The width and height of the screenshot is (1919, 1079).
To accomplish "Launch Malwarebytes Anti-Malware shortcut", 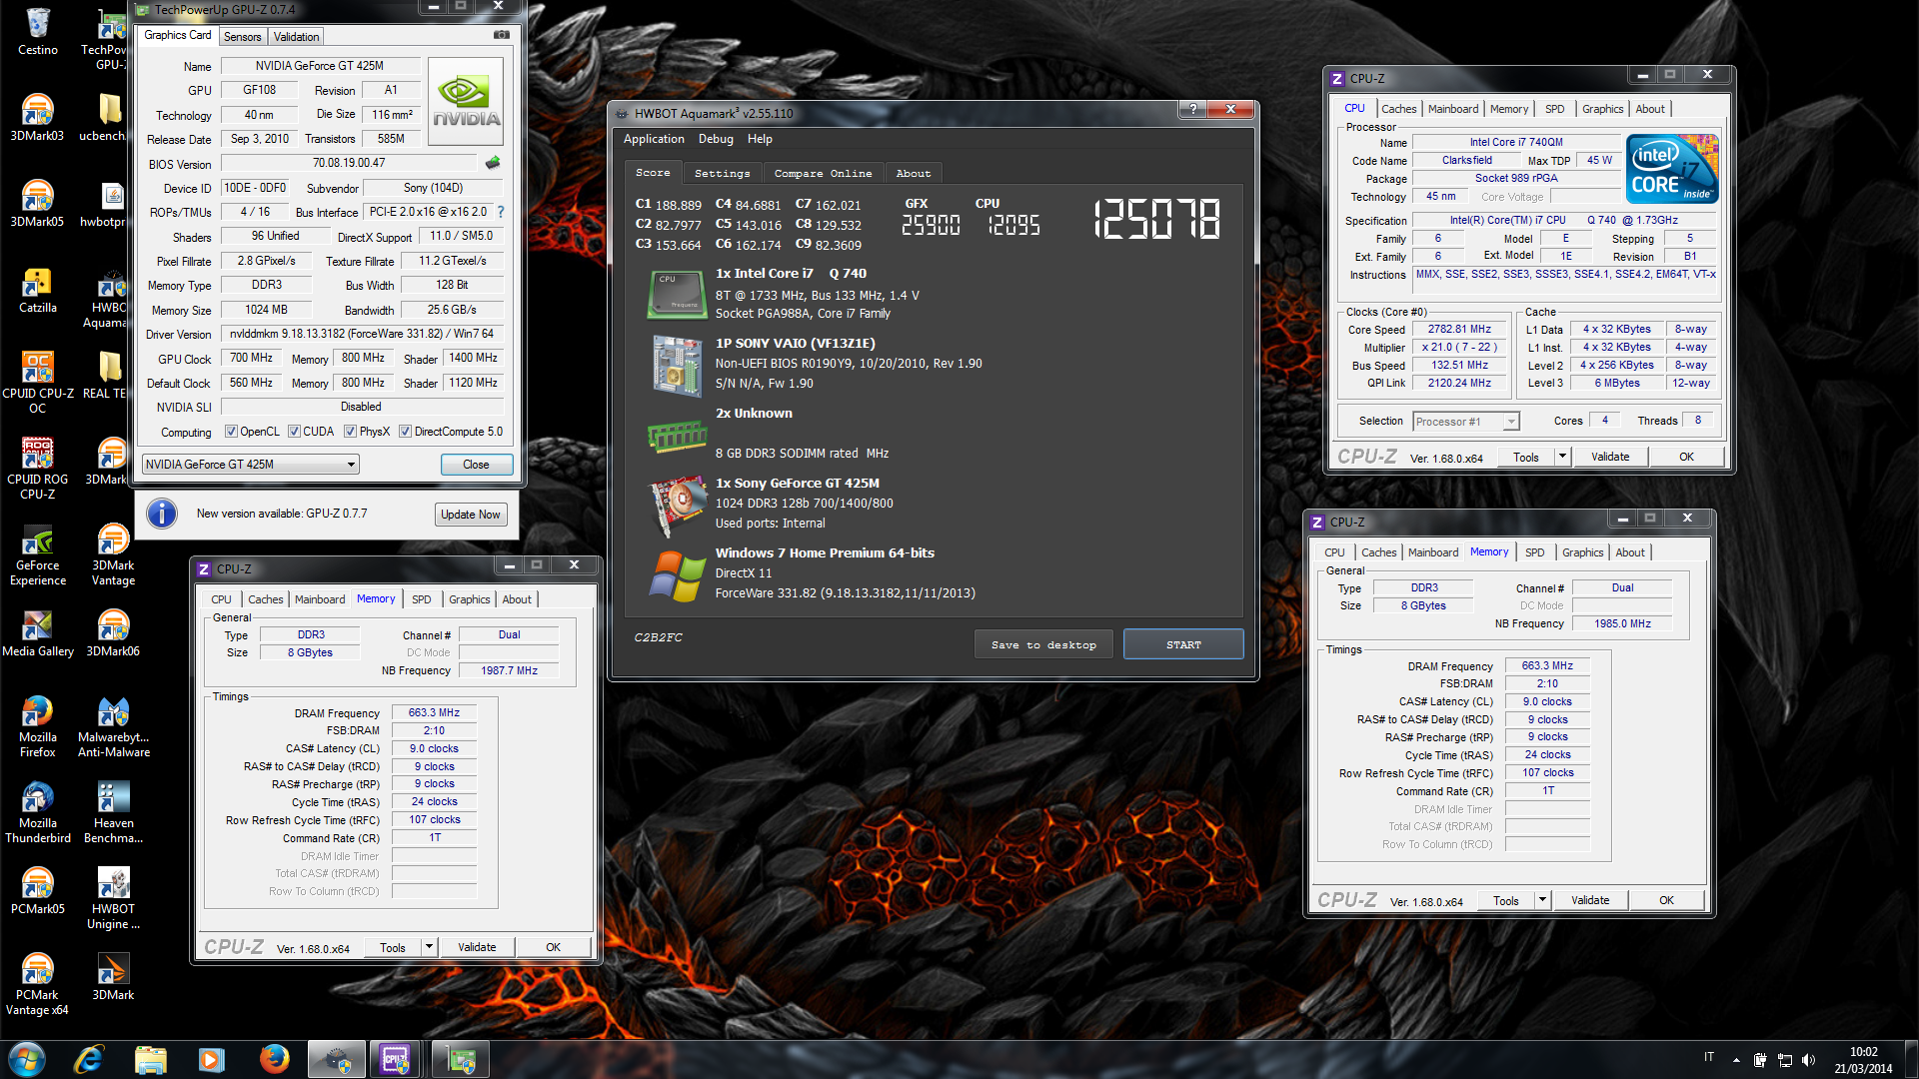I will pos(113,726).
